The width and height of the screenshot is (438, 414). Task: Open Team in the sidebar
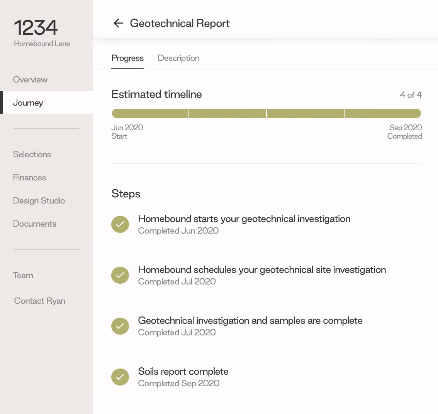(x=23, y=276)
